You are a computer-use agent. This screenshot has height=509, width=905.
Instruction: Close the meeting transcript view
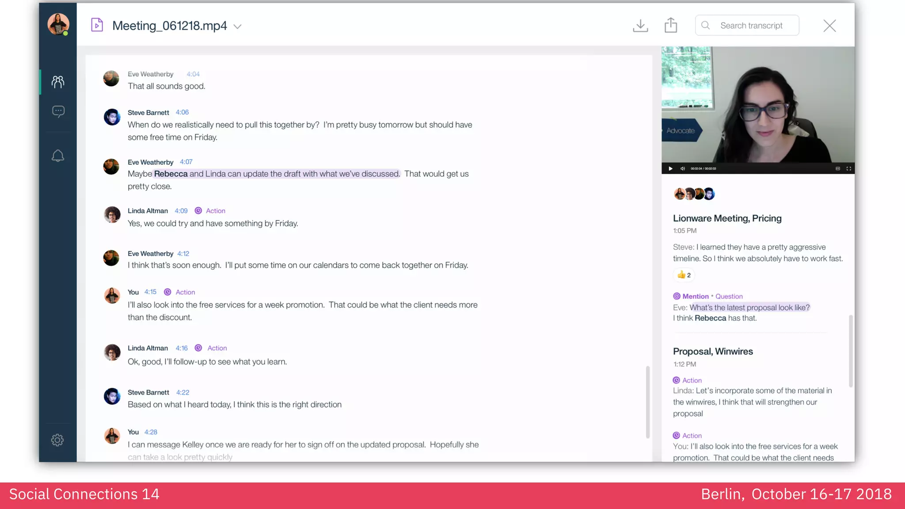click(829, 26)
